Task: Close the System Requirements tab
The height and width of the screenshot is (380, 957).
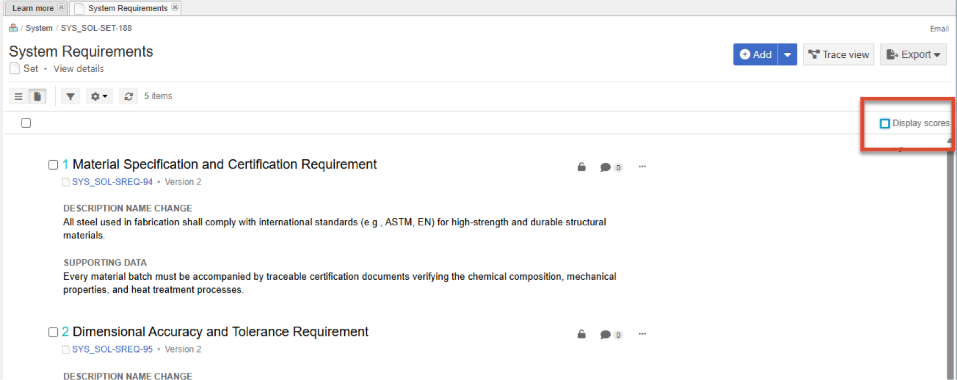Action: coord(175,7)
